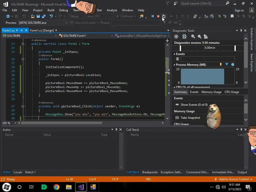Save all open files
Viewport: 256px width, 192px height.
[44, 16]
